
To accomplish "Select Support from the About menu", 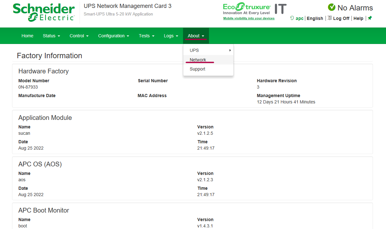I will coord(208,69).
